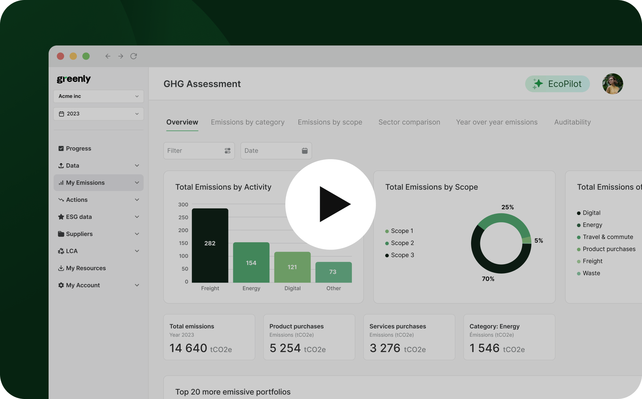The image size is (642, 399).
Task: Click the LCA recycle icon
Action: (x=61, y=251)
